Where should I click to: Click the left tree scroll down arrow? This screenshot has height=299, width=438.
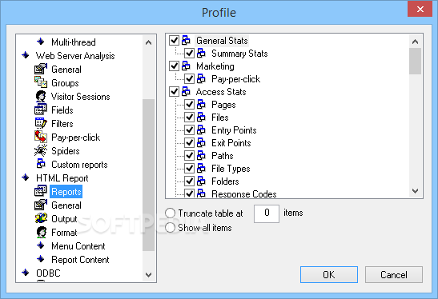tap(149, 275)
